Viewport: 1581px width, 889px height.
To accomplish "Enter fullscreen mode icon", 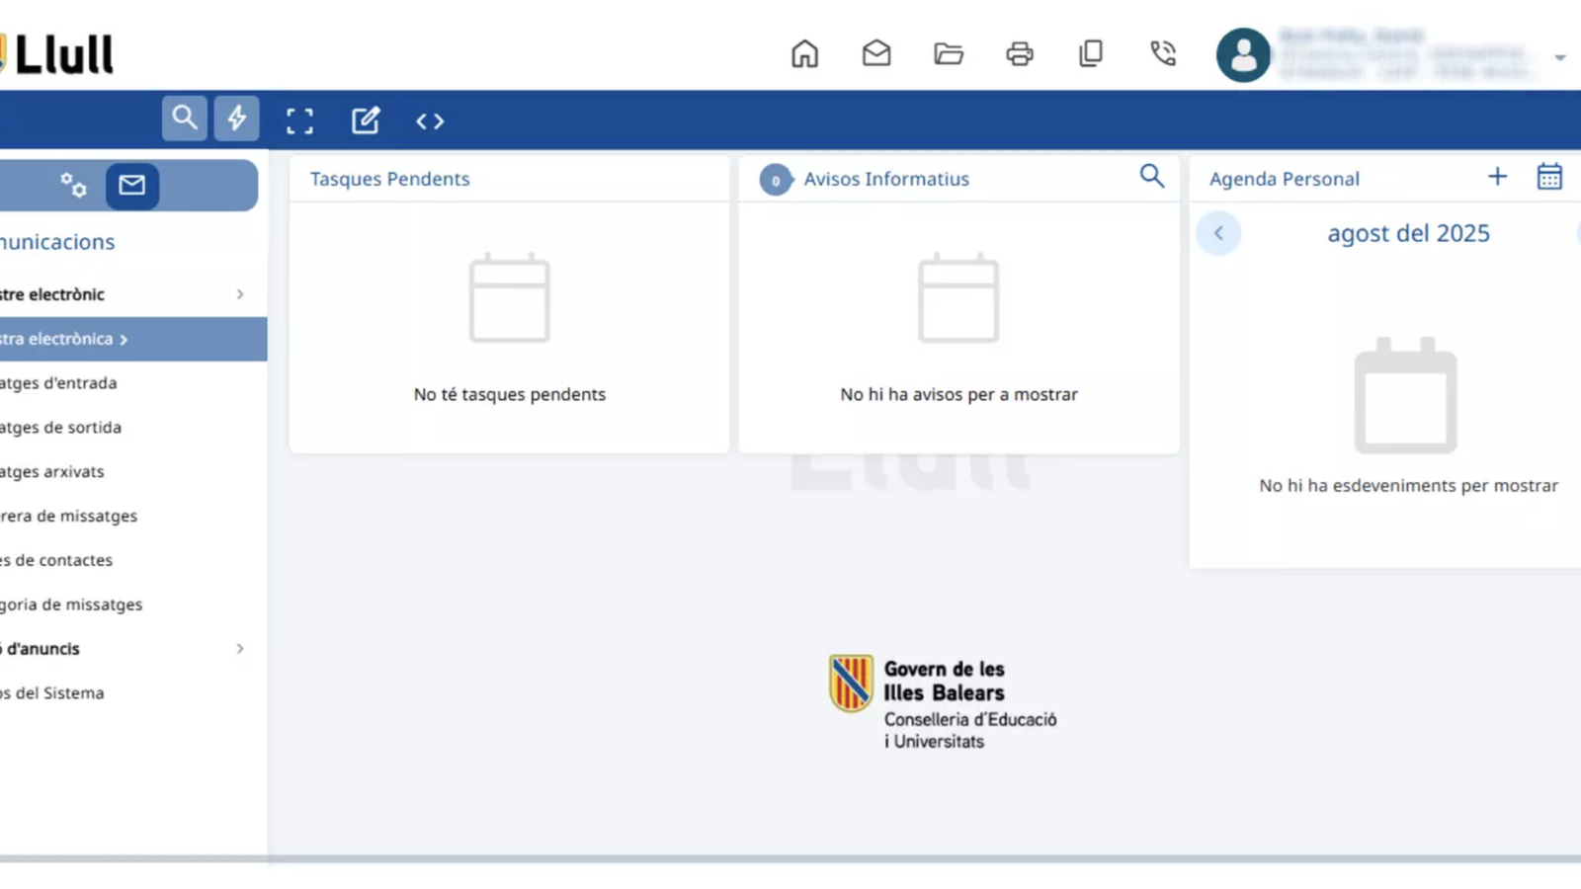I will pos(299,121).
